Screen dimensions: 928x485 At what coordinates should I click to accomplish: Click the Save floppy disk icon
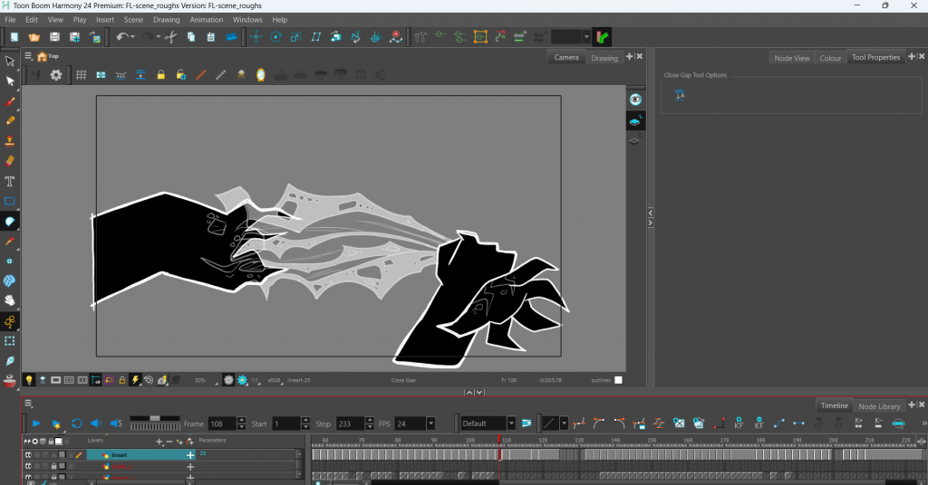tap(54, 37)
